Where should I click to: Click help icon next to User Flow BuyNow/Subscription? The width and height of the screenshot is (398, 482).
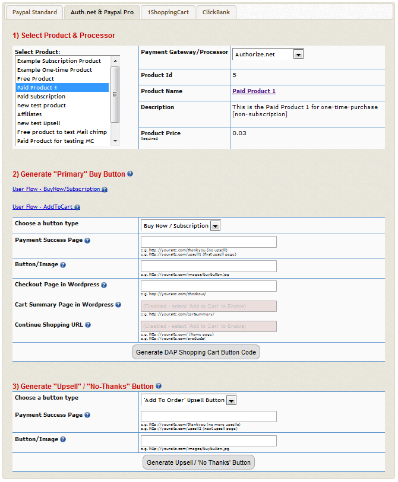click(105, 190)
